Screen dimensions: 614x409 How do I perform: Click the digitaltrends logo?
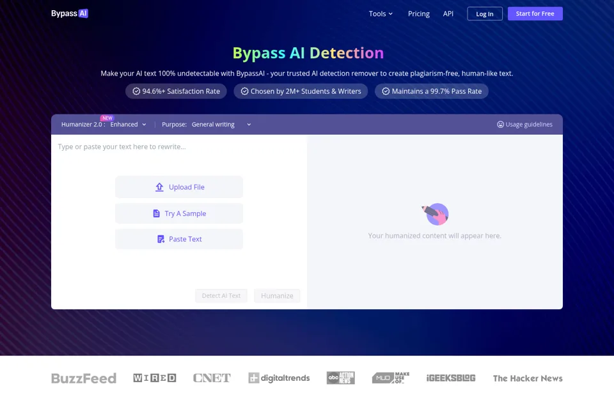tap(279, 378)
